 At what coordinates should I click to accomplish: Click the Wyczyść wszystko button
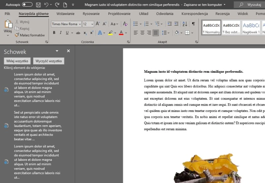click(x=49, y=61)
